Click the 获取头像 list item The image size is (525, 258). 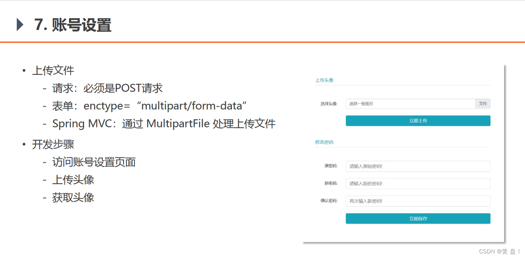click(x=73, y=197)
